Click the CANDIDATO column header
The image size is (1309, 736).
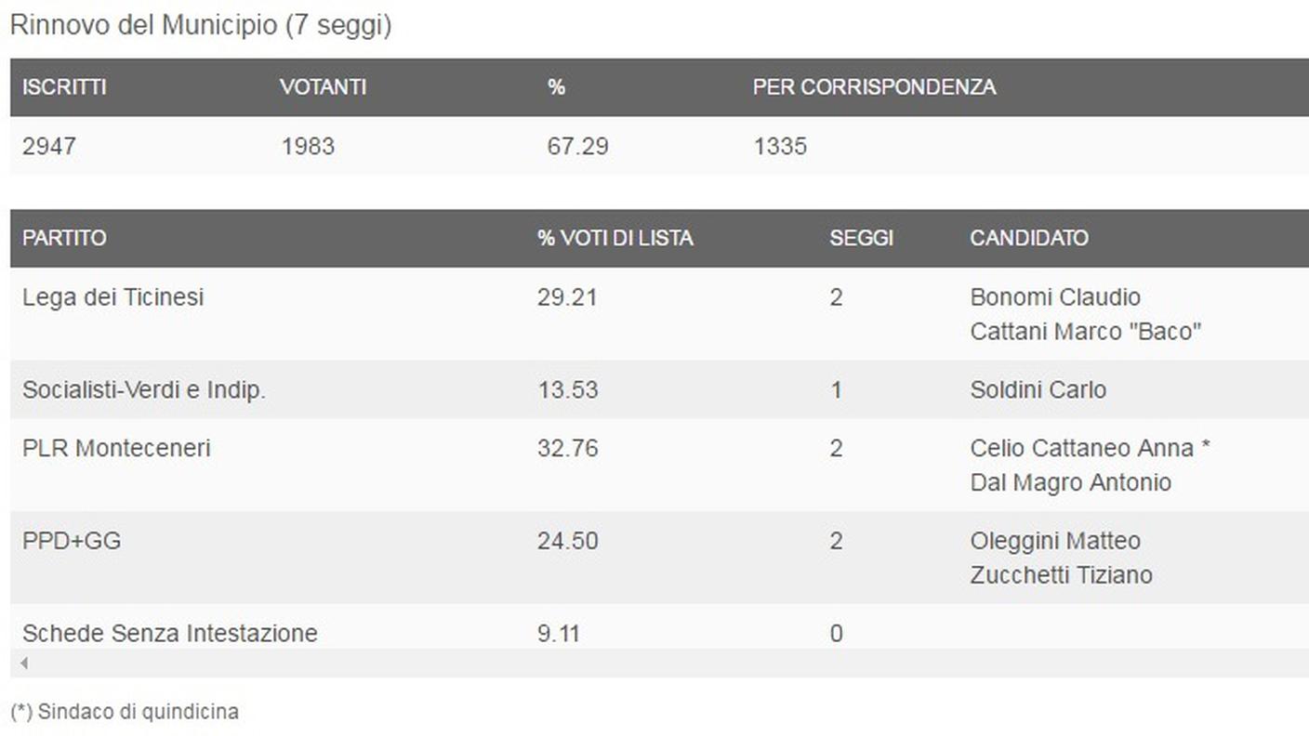coord(1028,238)
